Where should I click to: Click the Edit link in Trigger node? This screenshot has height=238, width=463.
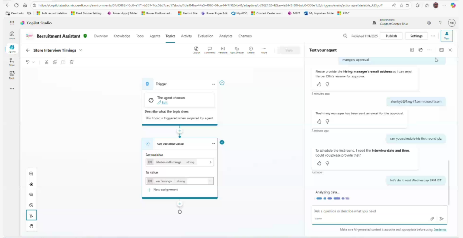coord(165,103)
